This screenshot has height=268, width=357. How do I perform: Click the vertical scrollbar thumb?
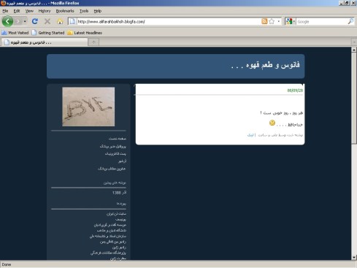354,98
